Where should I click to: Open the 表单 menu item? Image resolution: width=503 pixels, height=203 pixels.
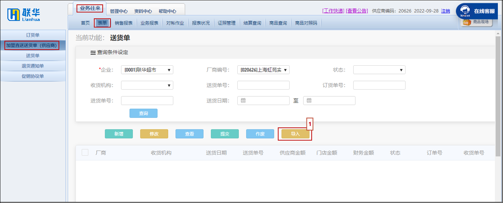click(102, 23)
